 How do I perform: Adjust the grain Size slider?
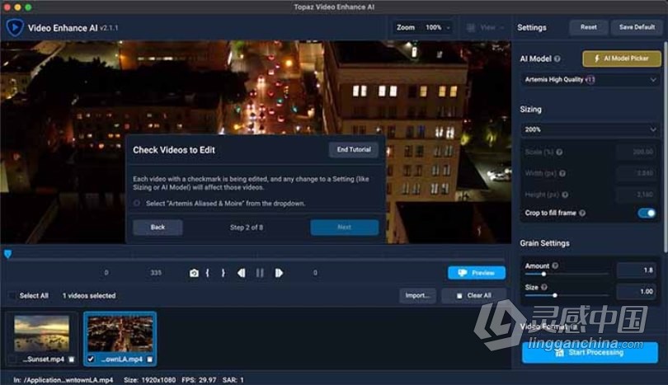point(555,296)
